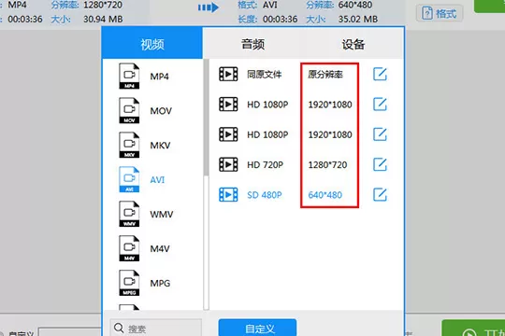Click the conversion arrow icon at top
This screenshot has height=336, width=505.
coord(208,7)
